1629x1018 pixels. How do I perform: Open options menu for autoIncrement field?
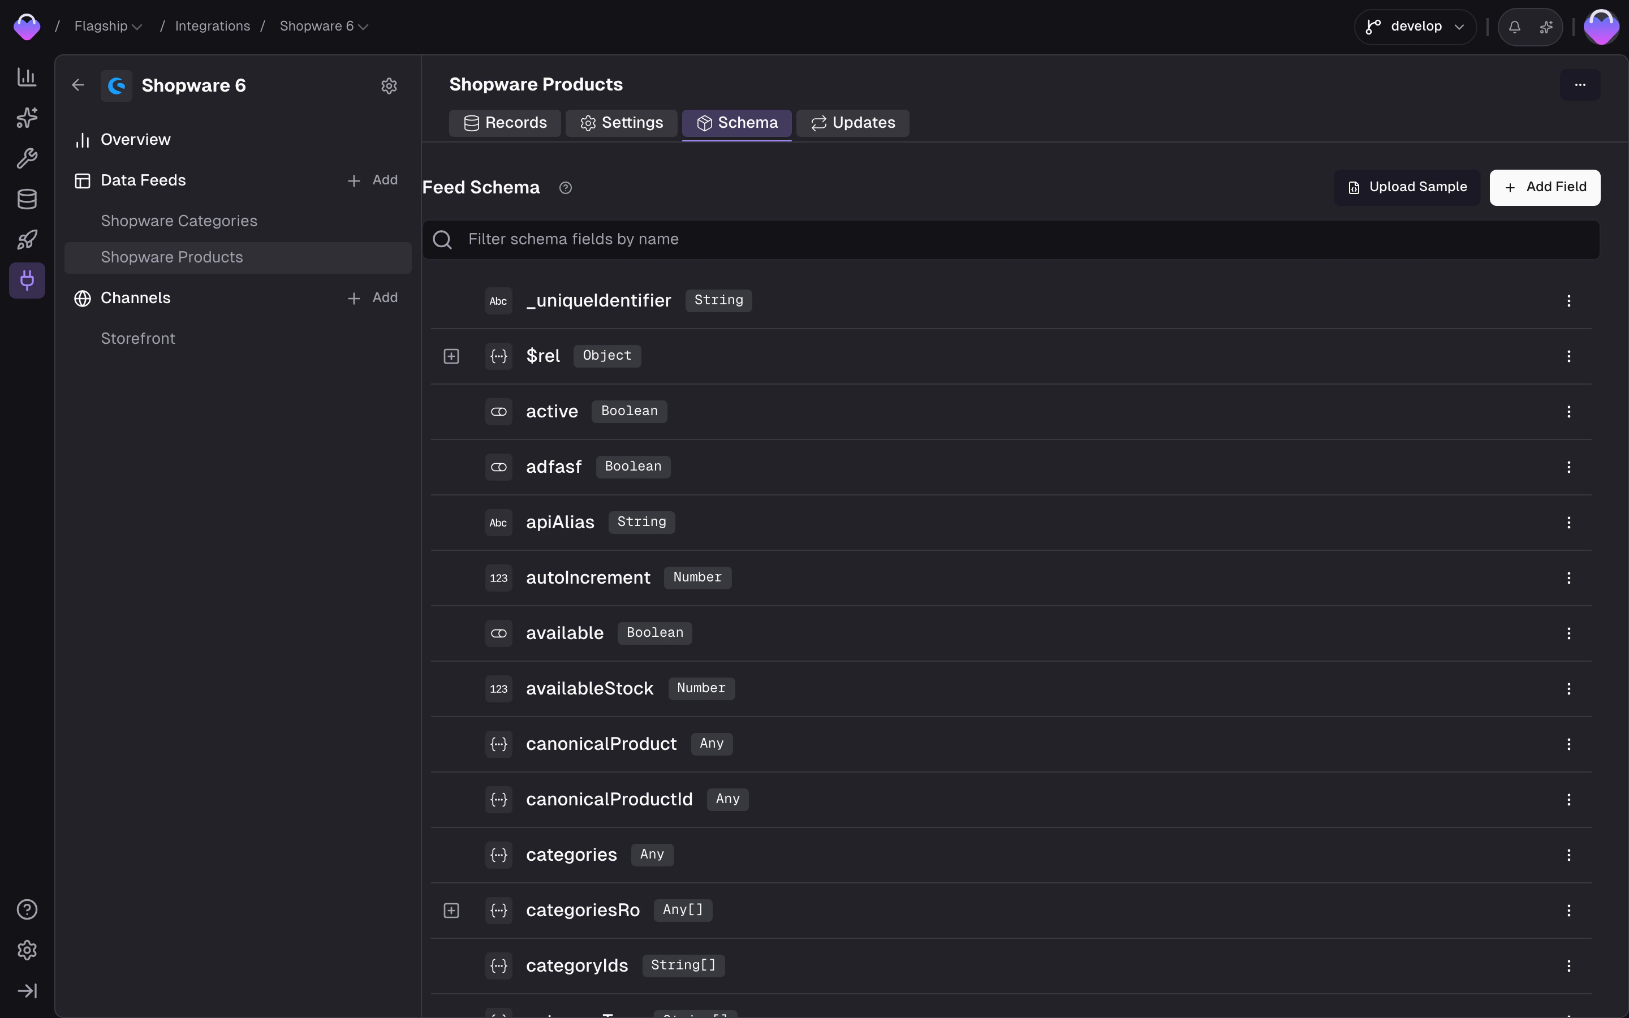point(1568,577)
